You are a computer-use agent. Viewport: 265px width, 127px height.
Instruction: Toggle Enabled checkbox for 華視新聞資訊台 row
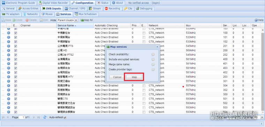pyautogui.click(x=16, y=108)
